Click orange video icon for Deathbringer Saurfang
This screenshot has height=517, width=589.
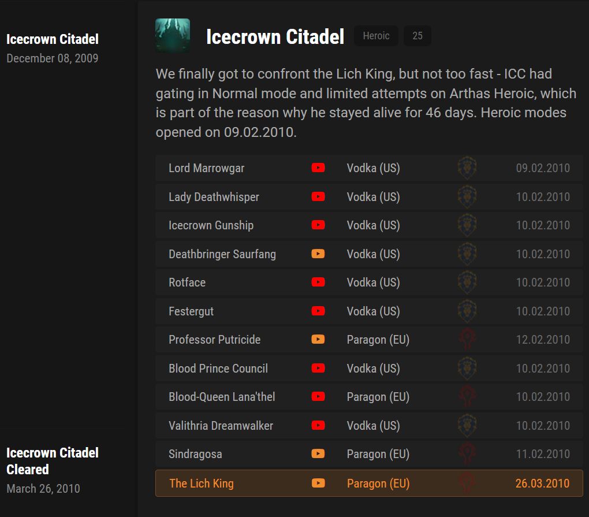(318, 254)
